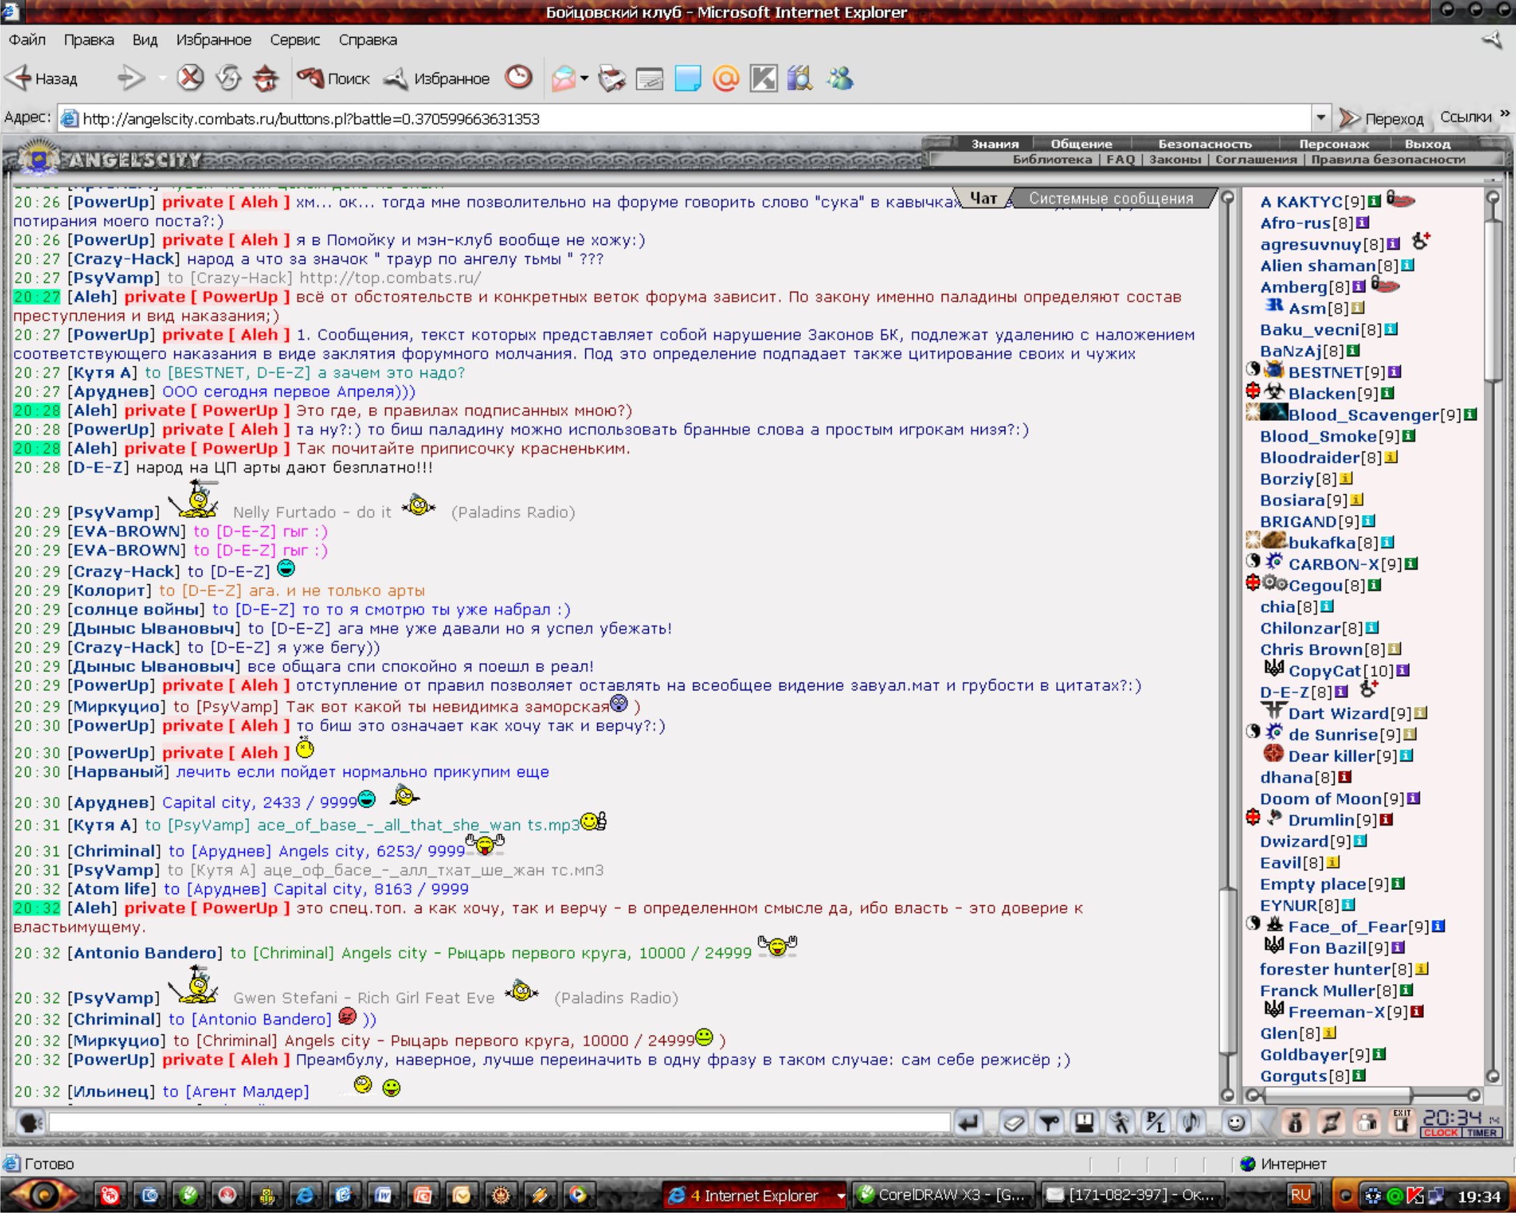Select player CopyCat[10] in user list
This screenshot has height=1213, width=1516.
1341,671
